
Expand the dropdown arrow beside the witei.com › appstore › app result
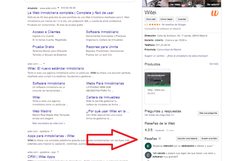click(x=58, y=152)
